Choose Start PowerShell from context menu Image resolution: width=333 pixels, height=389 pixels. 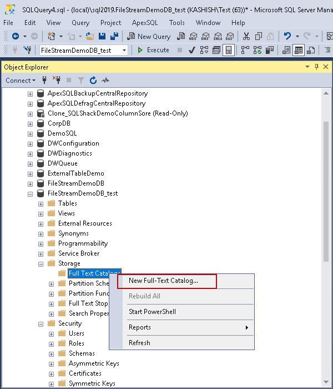coord(152,312)
